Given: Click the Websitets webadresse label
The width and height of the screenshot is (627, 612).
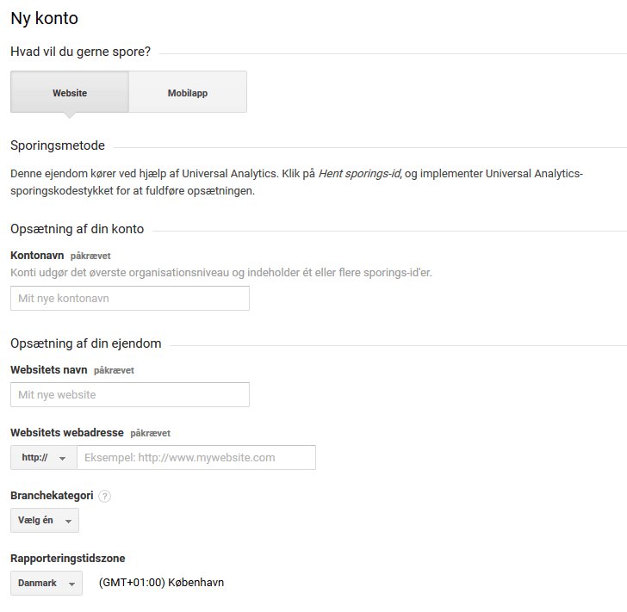Looking at the screenshot, I should coord(67,433).
